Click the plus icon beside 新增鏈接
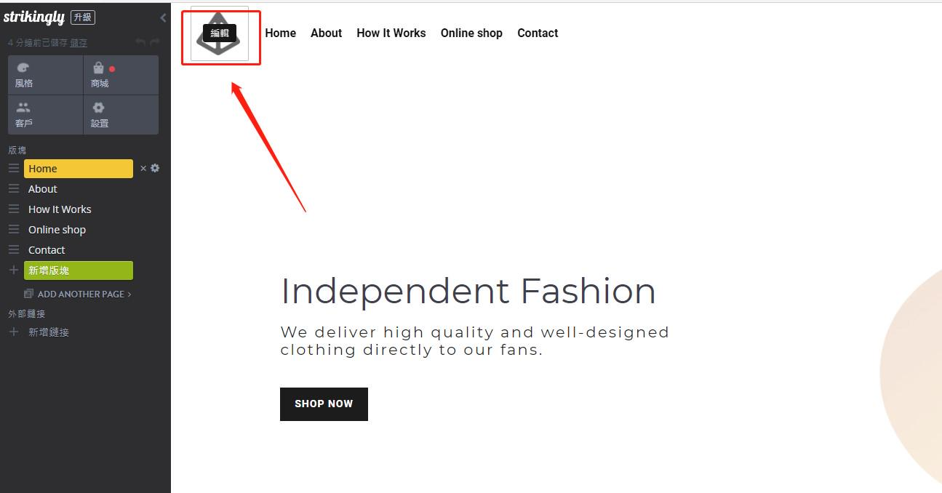The width and height of the screenshot is (942, 493). [x=13, y=332]
